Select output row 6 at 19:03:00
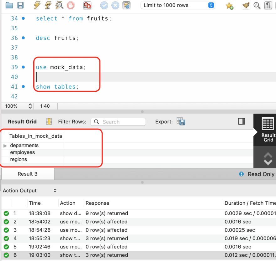 click(x=139, y=255)
